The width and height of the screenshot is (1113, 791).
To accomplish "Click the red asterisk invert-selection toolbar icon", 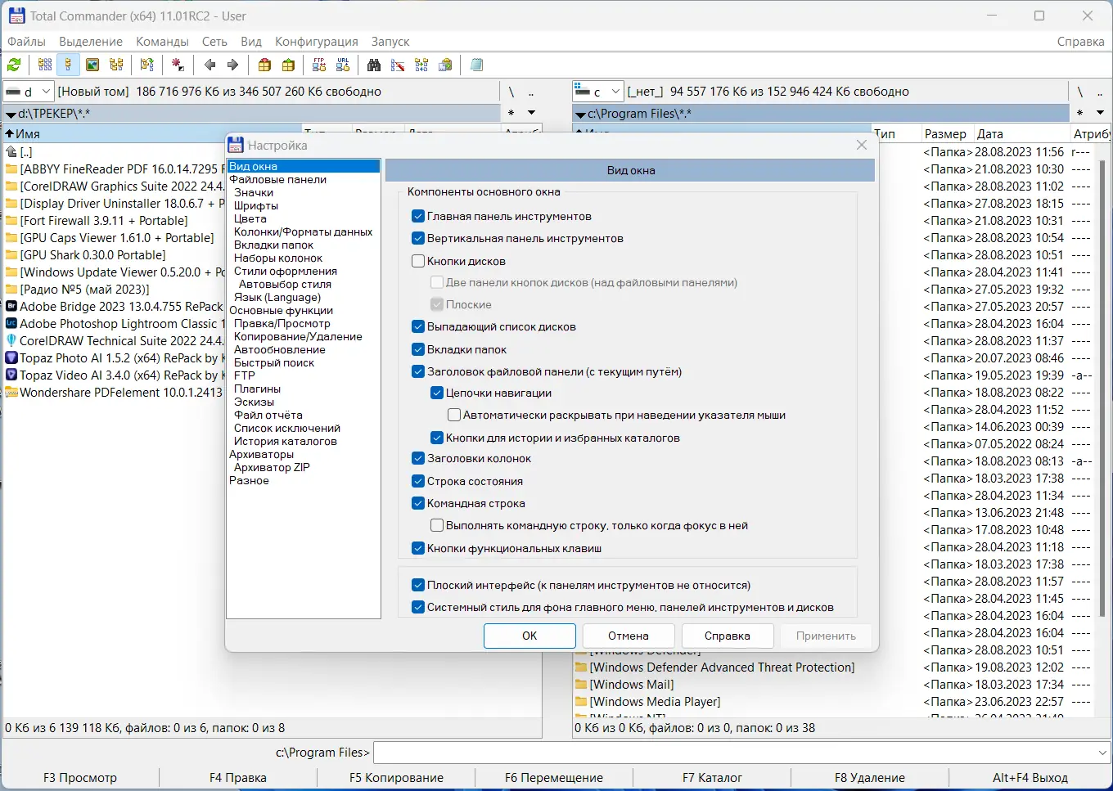I will (178, 65).
